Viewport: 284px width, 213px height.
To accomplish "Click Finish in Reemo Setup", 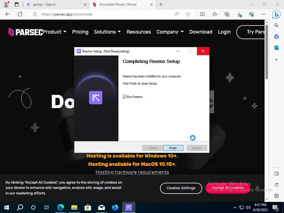I will pyautogui.click(x=173, y=148).
